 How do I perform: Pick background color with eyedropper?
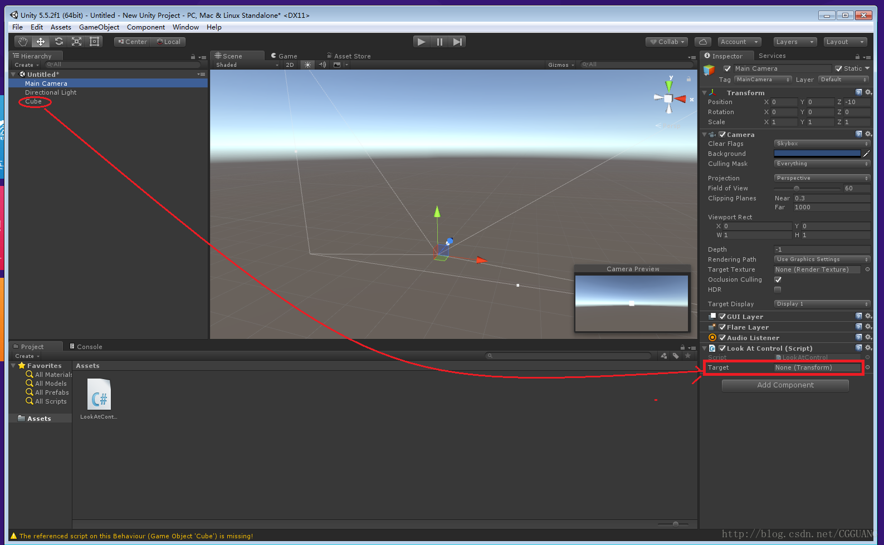[x=866, y=154]
